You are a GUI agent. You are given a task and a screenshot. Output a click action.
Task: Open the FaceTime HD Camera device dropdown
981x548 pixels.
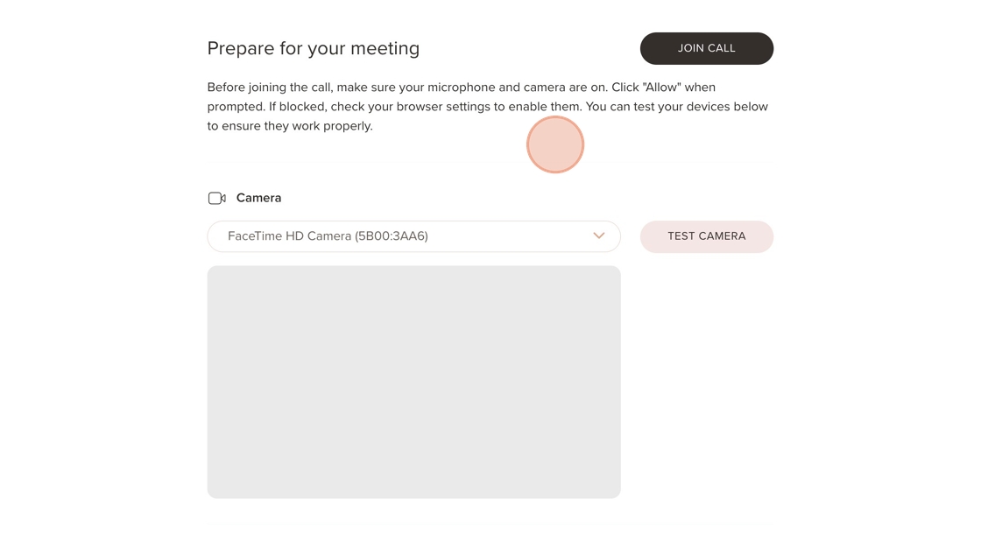(x=413, y=236)
